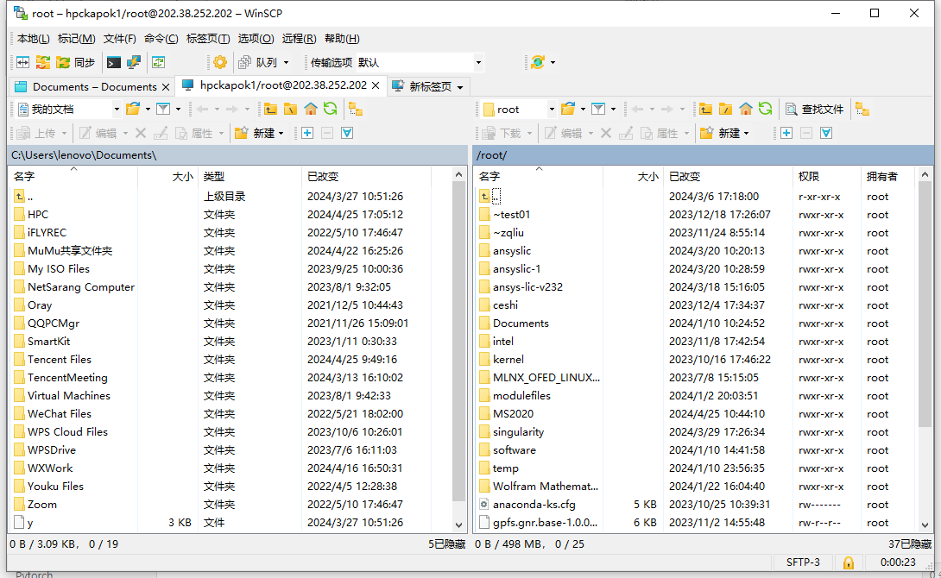Expand the remote panel filter dropdown arrow
941x578 pixels.
613,109
